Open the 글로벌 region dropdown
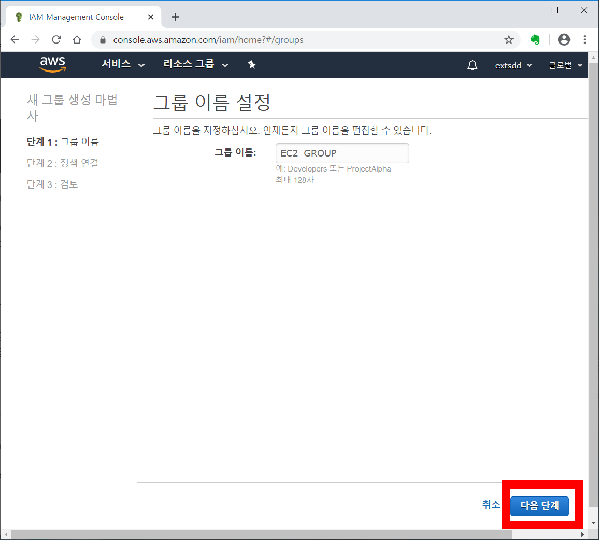The image size is (599, 540). click(x=566, y=65)
